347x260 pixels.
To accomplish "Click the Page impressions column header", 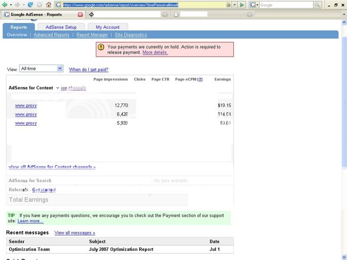I will point(111,79).
